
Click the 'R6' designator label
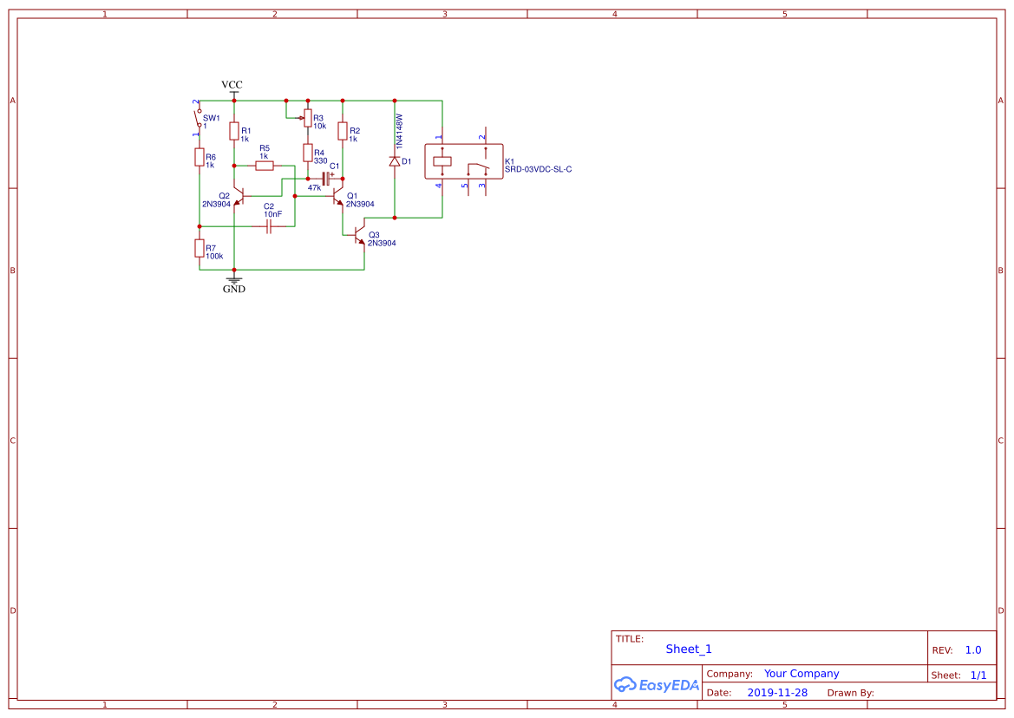pos(211,157)
